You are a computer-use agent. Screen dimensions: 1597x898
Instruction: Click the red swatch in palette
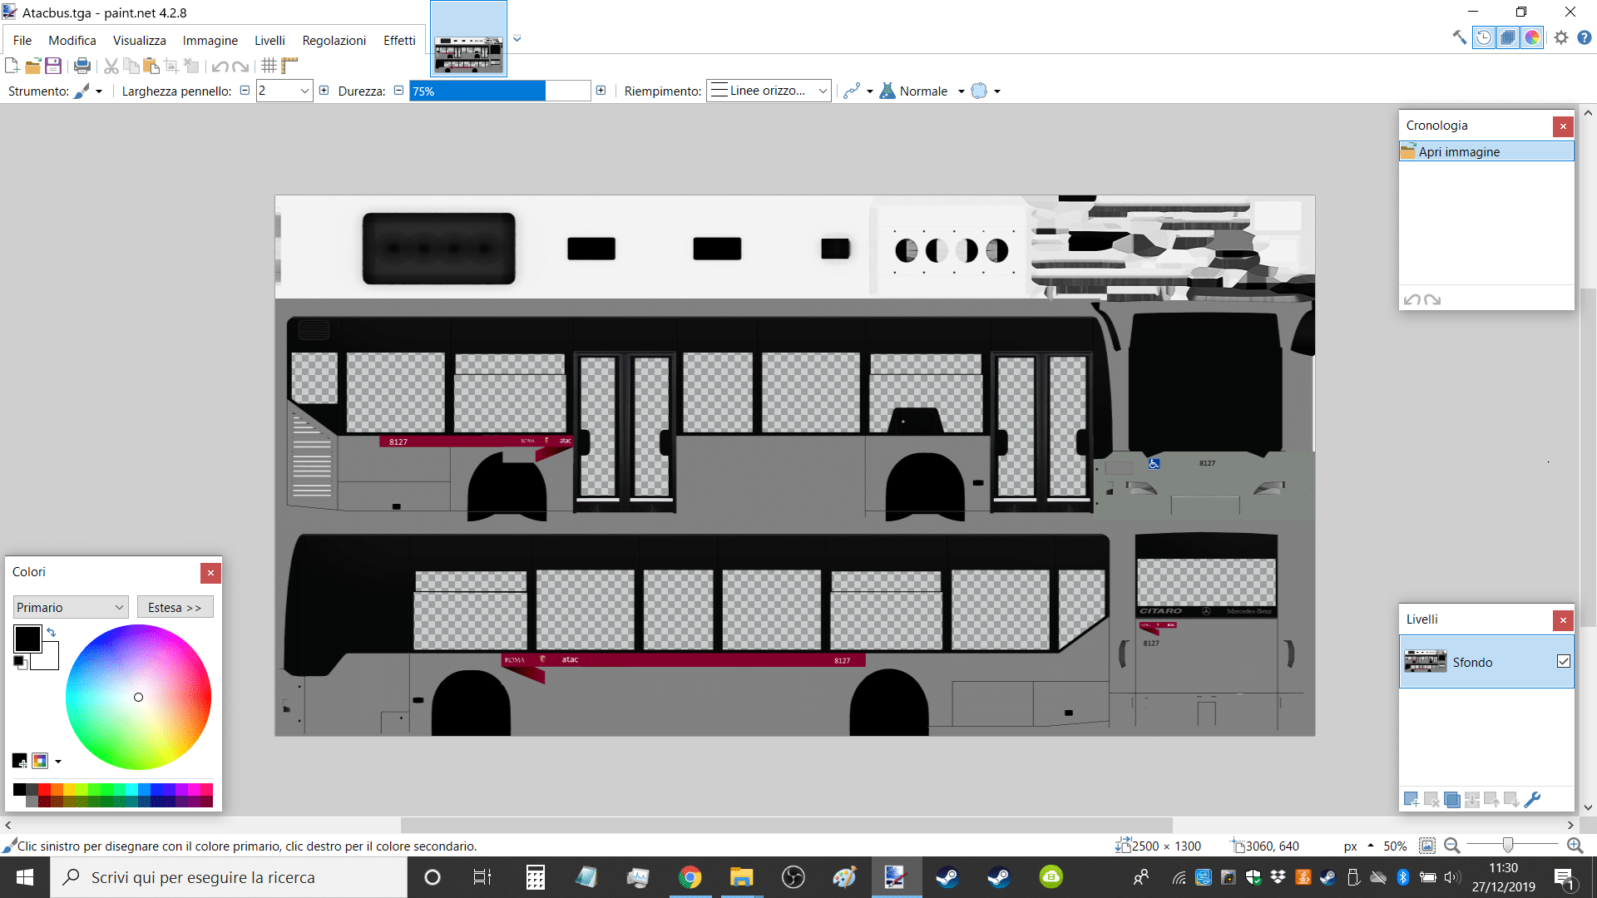tap(44, 789)
